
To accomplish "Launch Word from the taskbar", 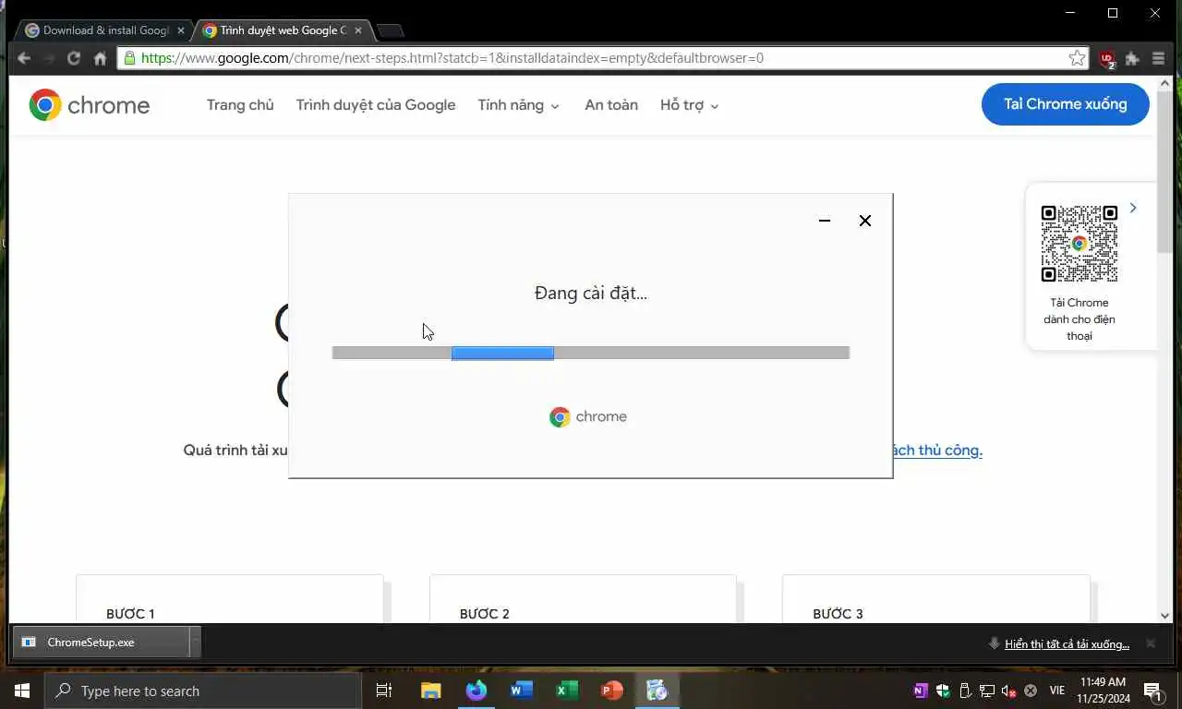I will 522,691.
